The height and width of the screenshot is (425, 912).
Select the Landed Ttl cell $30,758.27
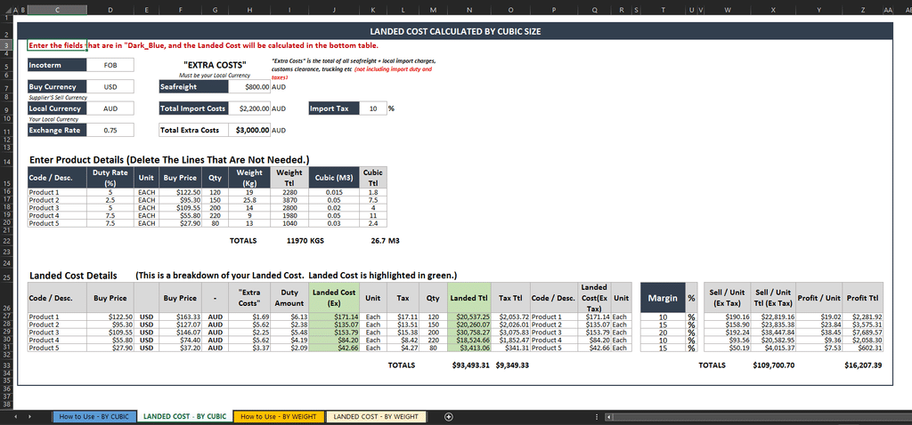tap(469, 333)
